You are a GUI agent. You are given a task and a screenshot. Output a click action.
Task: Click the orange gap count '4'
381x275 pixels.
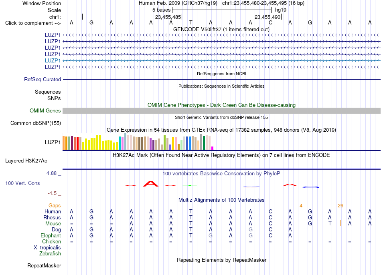(x=301, y=206)
